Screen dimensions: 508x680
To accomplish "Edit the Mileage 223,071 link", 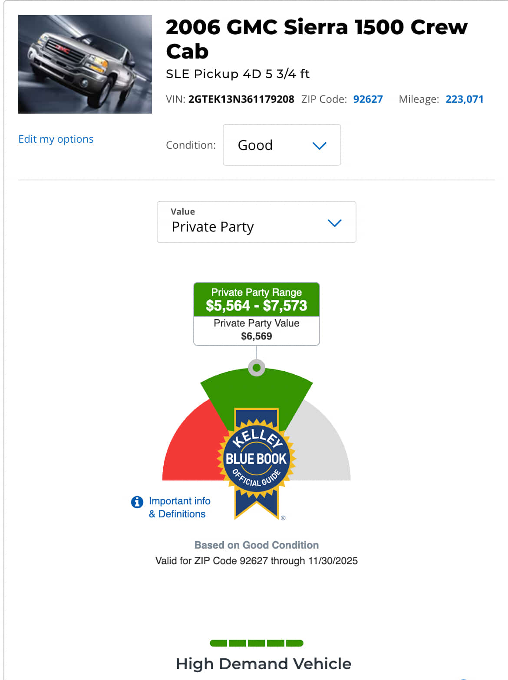I will coord(464,99).
